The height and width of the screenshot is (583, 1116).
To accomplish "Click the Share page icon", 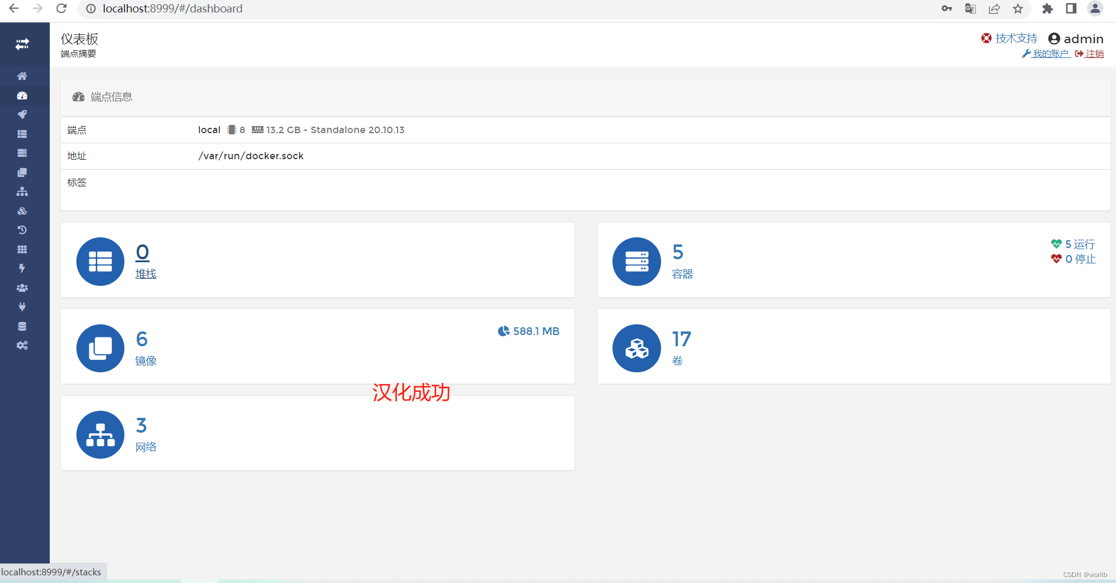I will click(994, 8).
